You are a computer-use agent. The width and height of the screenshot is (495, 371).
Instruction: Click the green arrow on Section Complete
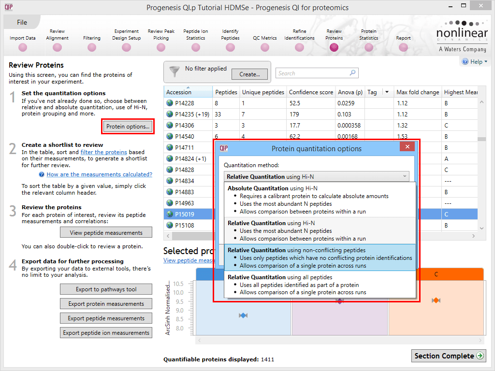coord(480,356)
